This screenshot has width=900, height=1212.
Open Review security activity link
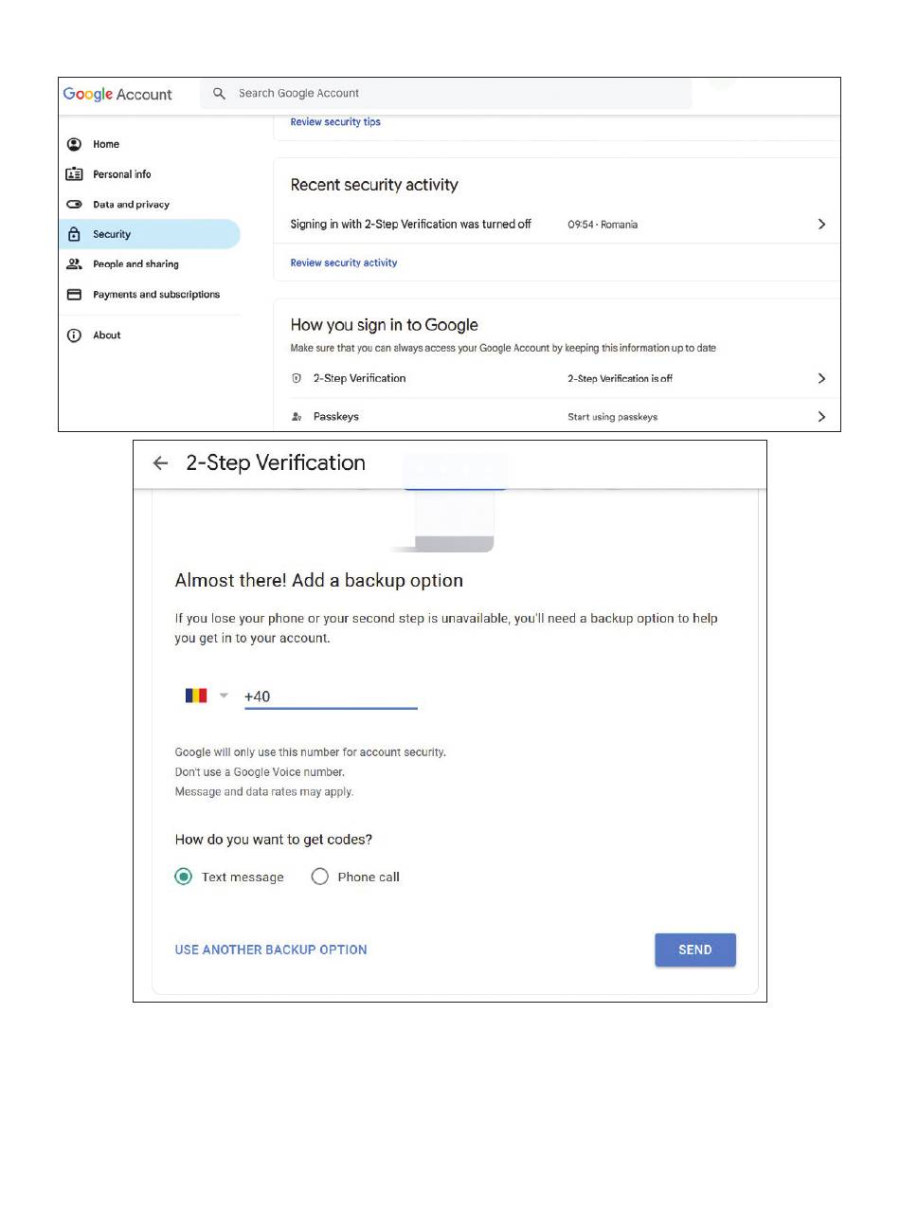[x=344, y=262]
